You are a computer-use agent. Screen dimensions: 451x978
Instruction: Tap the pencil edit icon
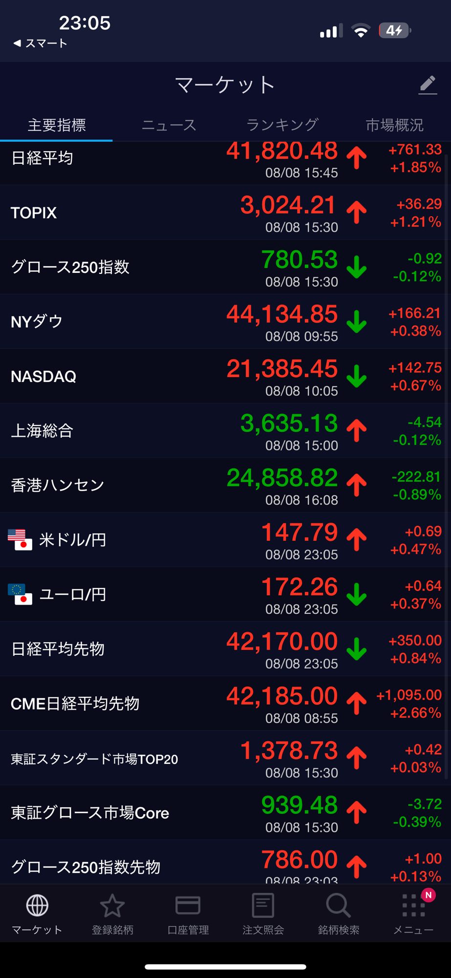tap(428, 85)
